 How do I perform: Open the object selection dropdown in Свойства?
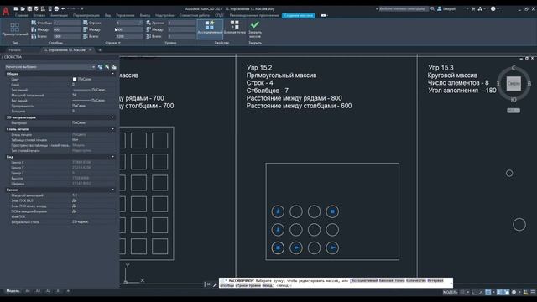(x=50, y=67)
